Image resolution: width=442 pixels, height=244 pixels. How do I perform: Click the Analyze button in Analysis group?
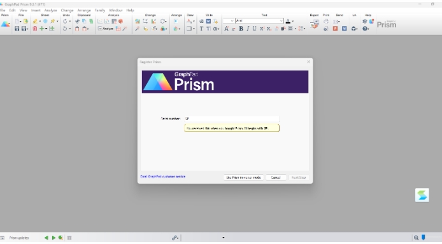pyautogui.click(x=106, y=29)
